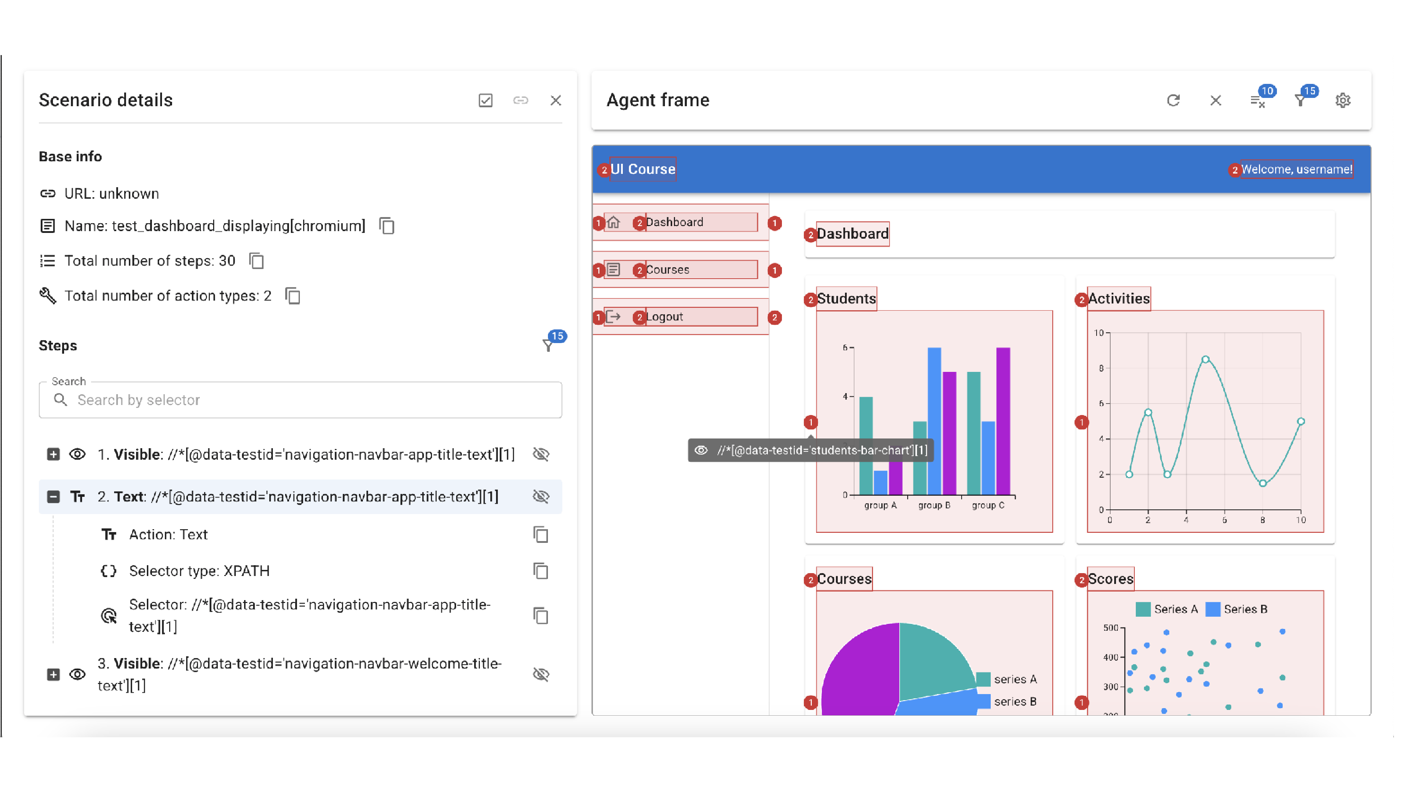Copy the total number of steps

point(256,261)
